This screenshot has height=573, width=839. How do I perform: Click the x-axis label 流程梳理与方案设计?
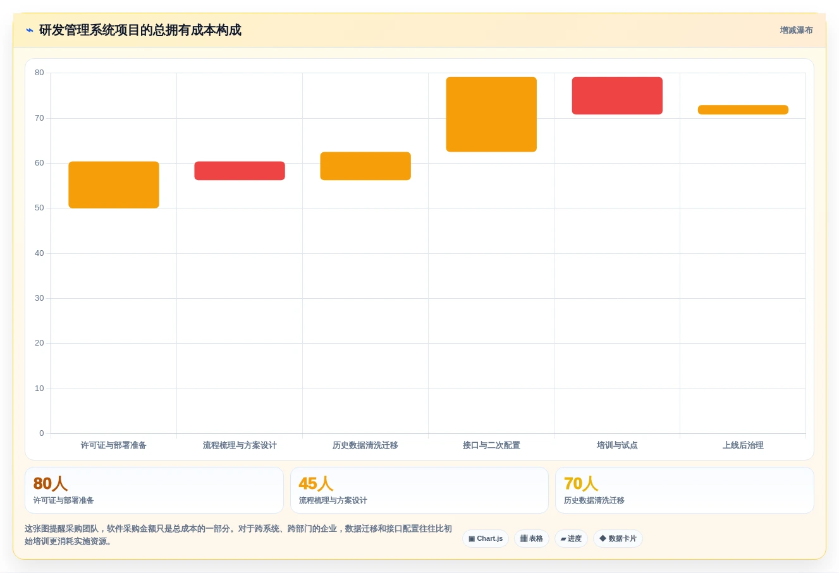pyautogui.click(x=240, y=445)
